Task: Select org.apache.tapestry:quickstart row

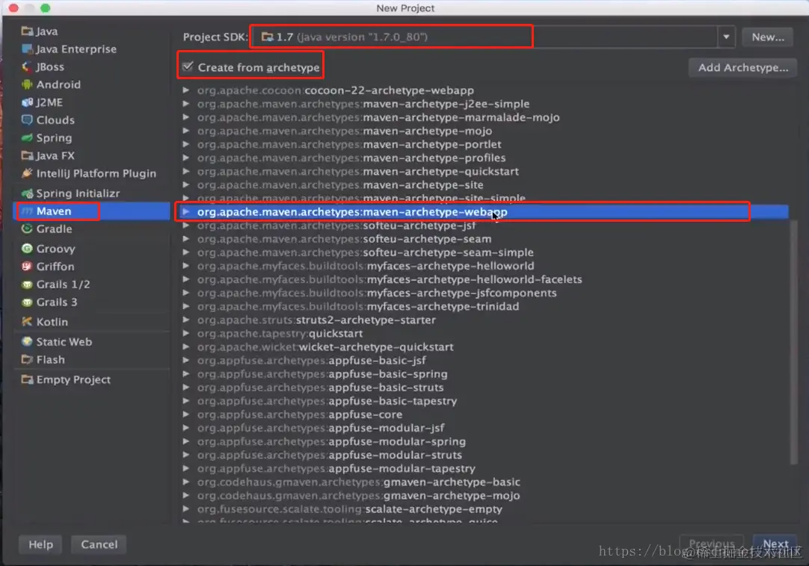Action: tap(485, 334)
